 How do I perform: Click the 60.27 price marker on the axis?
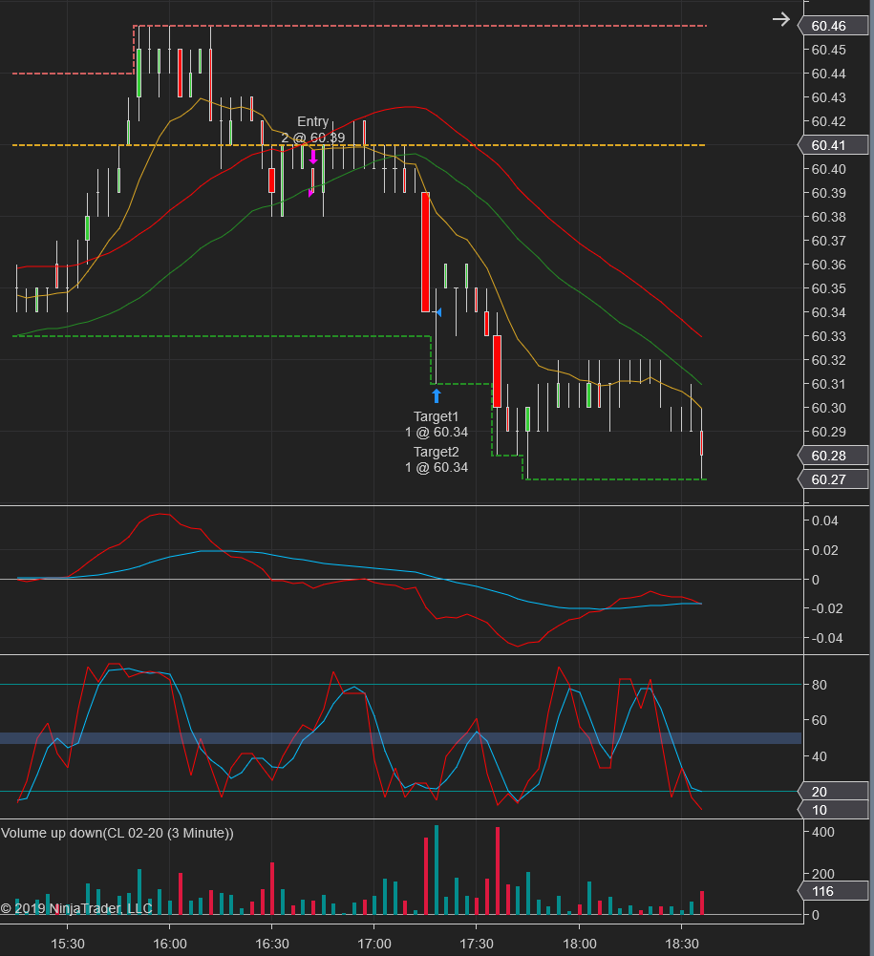point(833,479)
